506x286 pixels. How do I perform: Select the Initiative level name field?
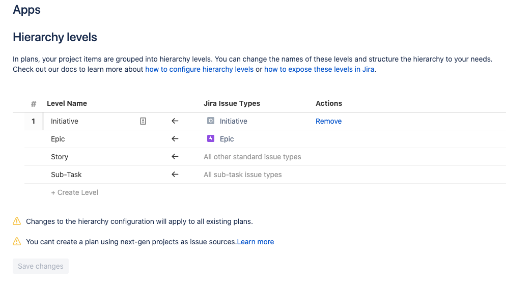point(91,121)
